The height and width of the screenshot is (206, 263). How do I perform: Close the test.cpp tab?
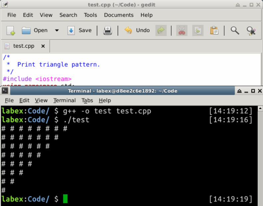click(43, 46)
